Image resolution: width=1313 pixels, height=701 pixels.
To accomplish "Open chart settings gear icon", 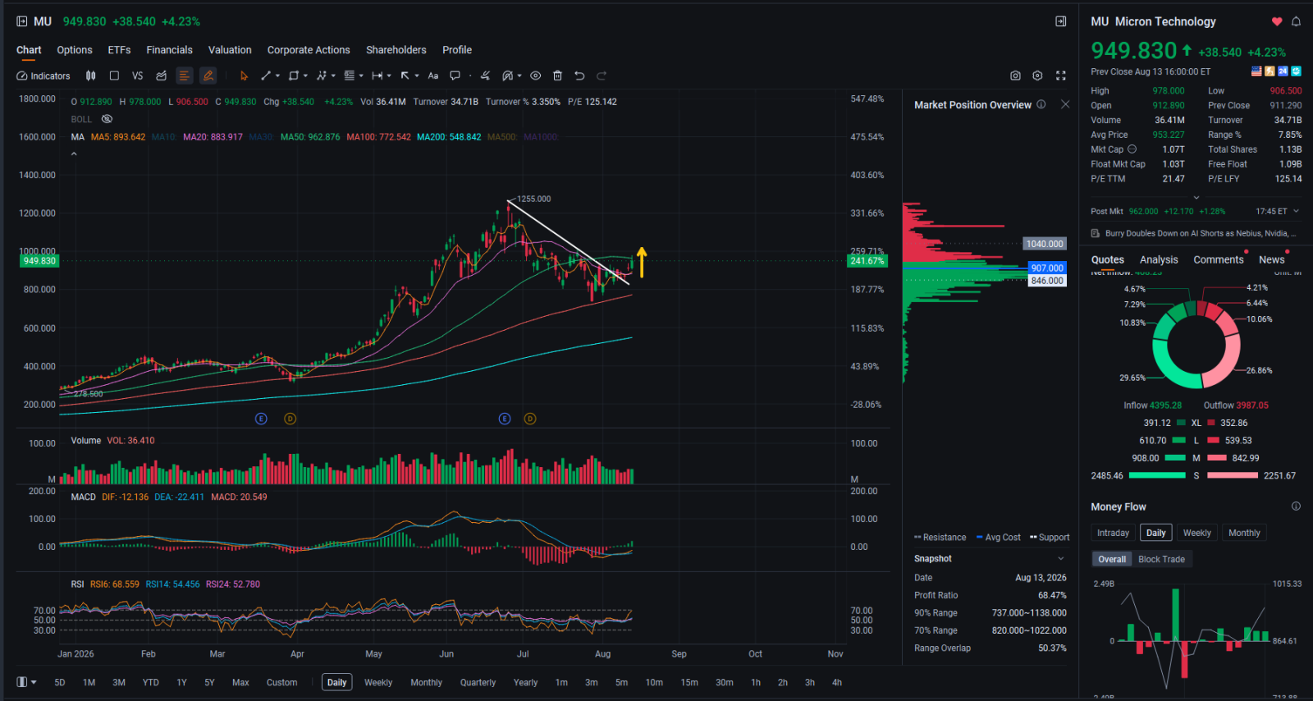I will click(1037, 76).
